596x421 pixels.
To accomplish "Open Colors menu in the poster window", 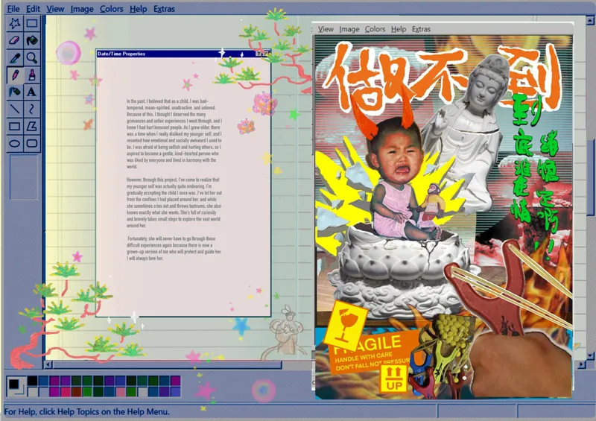I will 375,29.
